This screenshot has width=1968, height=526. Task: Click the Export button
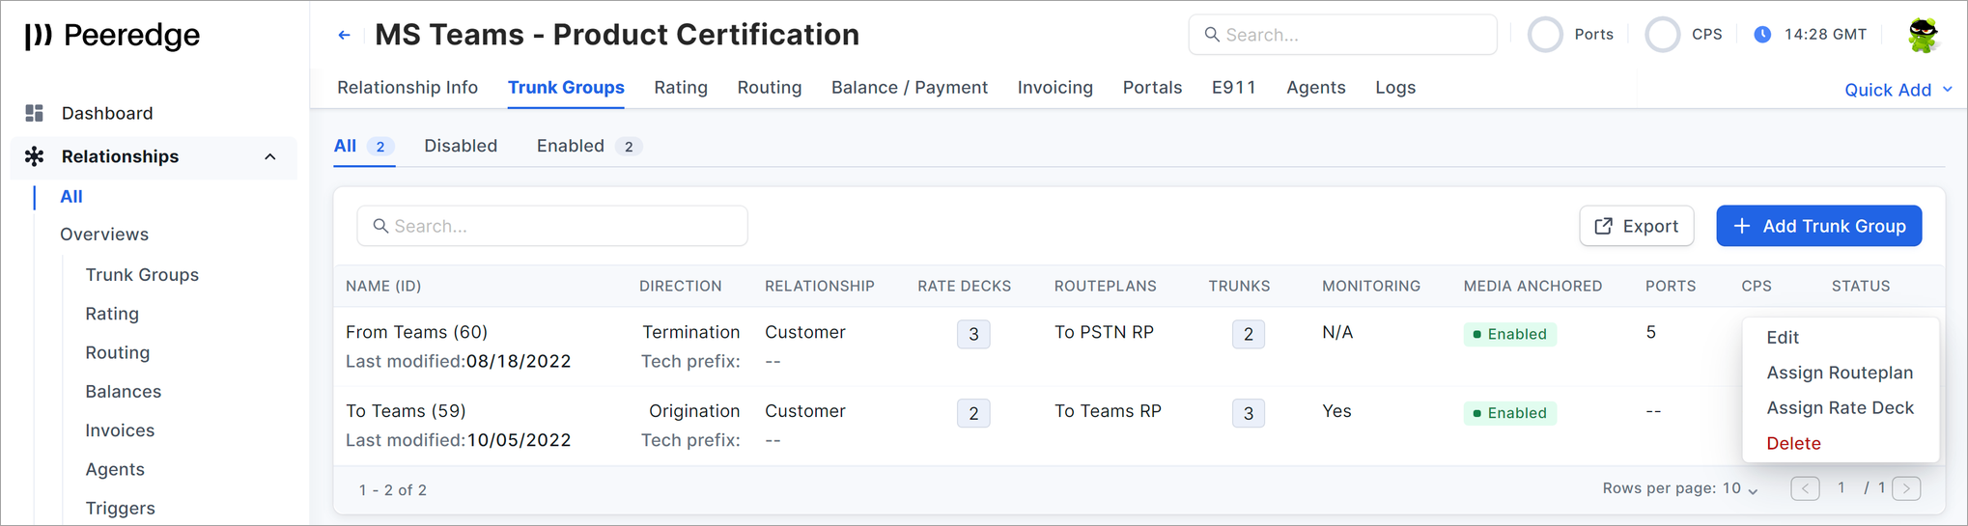tap(1637, 226)
